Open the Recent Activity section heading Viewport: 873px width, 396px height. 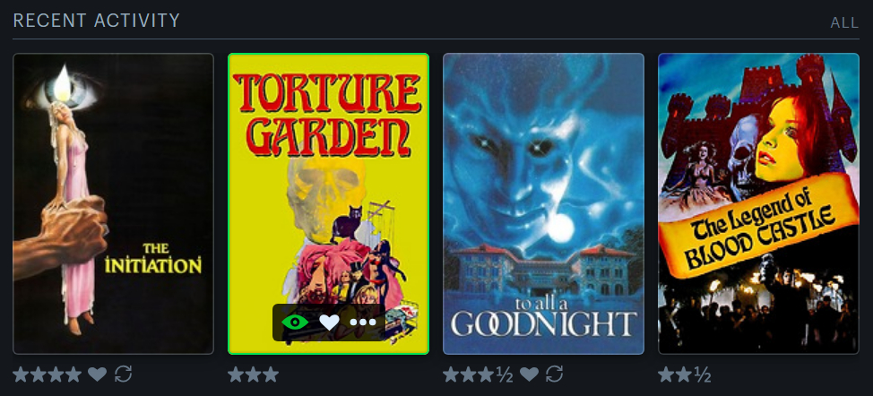(x=96, y=21)
